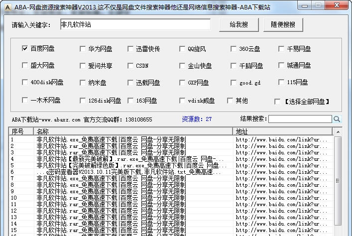This screenshot has width=352, height=236.
Task: Click into the 结果搜索 filter field
Action: click(x=300, y=119)
